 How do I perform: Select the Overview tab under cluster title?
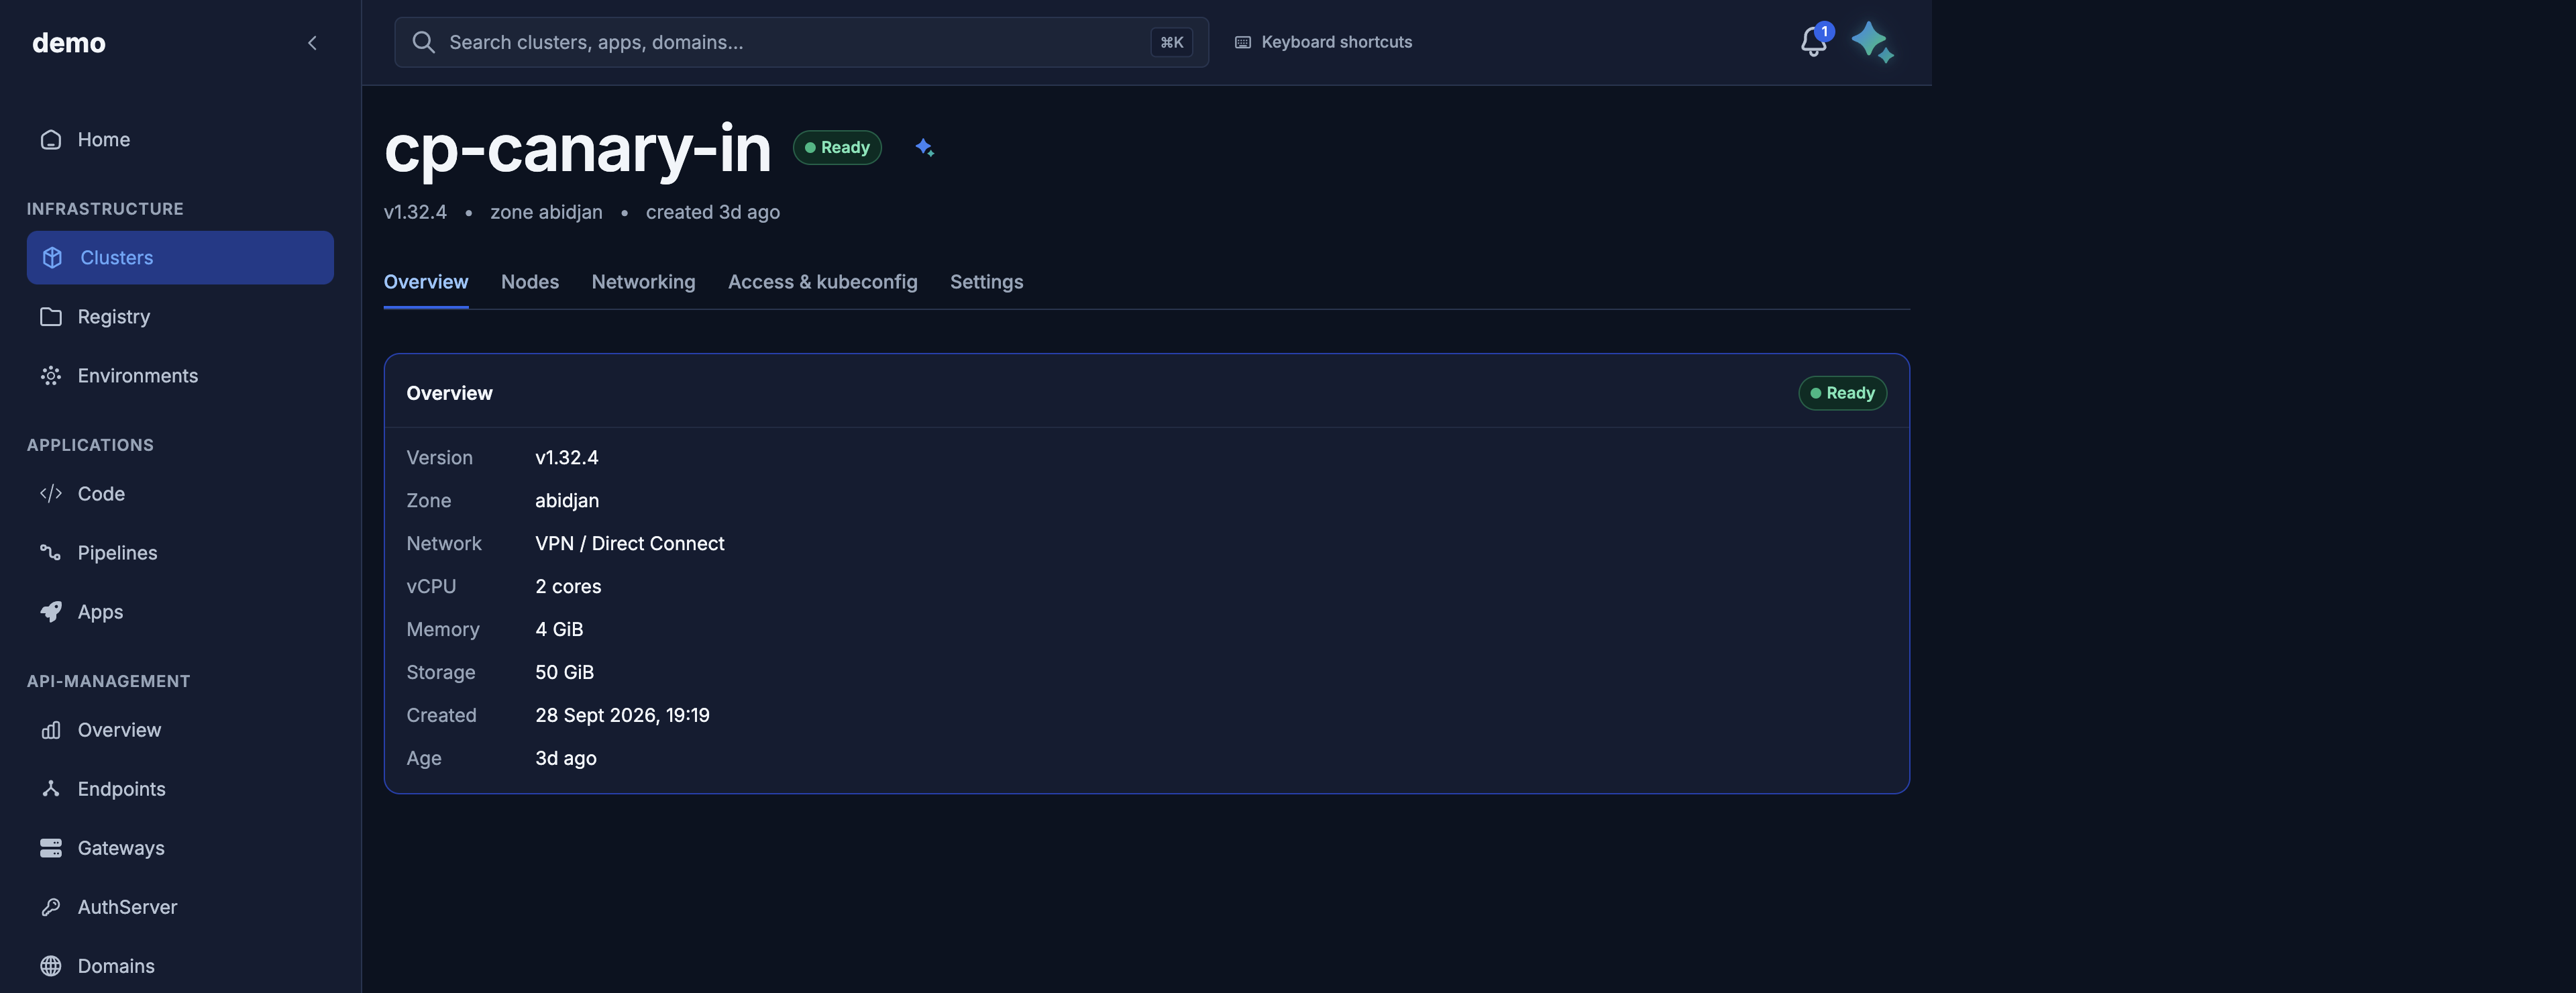(426, 282)
